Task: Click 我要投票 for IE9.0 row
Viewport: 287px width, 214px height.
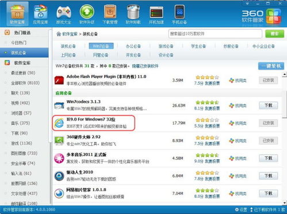Action: click(212, 126)
